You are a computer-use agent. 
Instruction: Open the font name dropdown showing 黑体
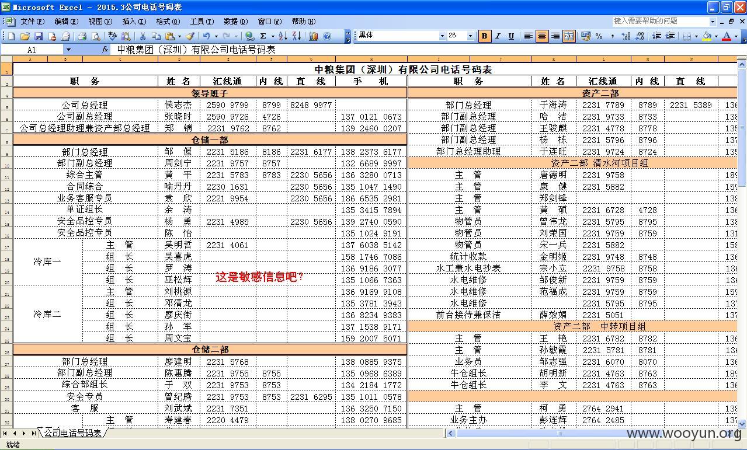442,36
